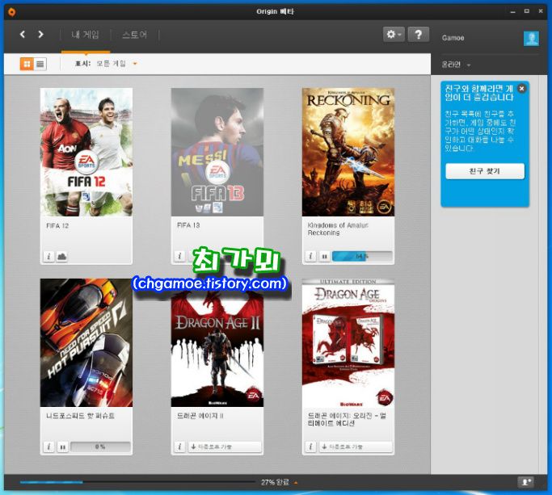Click the add friend icon in footer
The height and width of the screenshot is (495, 552).
pyautogui.click(x=525, y=482)
